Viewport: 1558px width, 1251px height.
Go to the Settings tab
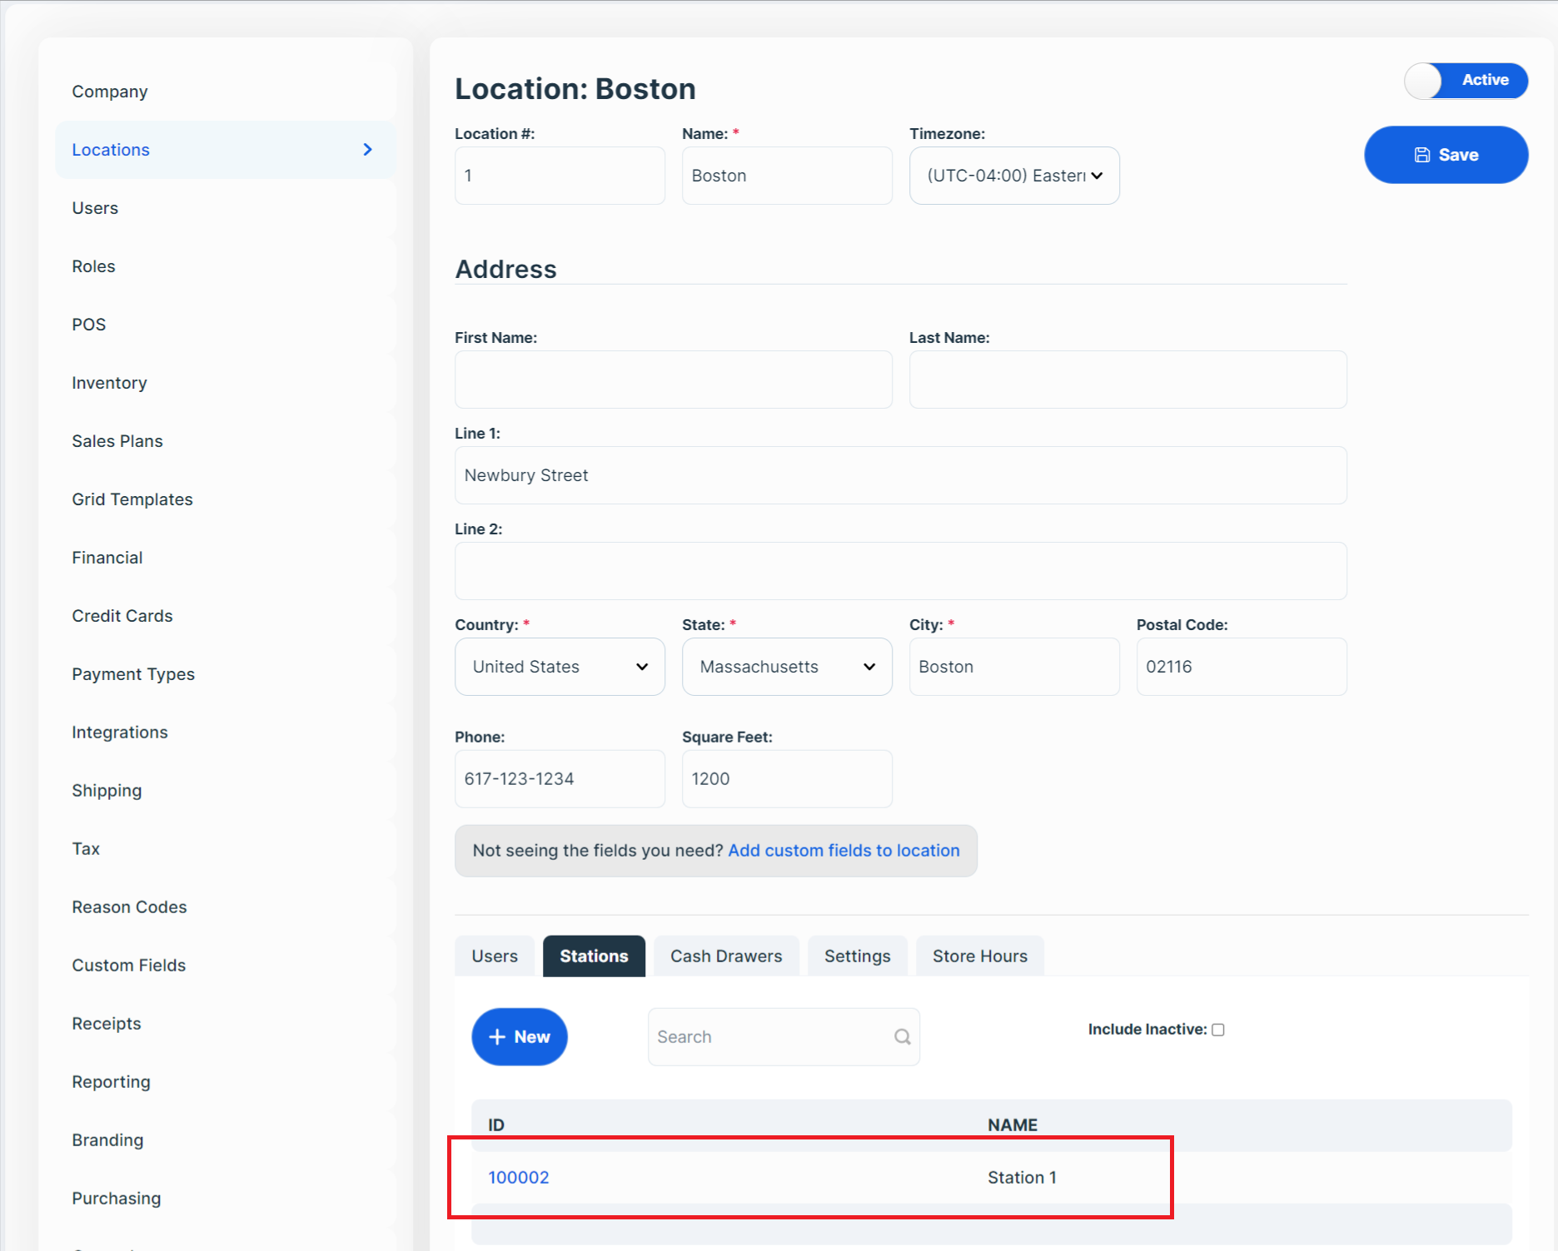(858, 956)
